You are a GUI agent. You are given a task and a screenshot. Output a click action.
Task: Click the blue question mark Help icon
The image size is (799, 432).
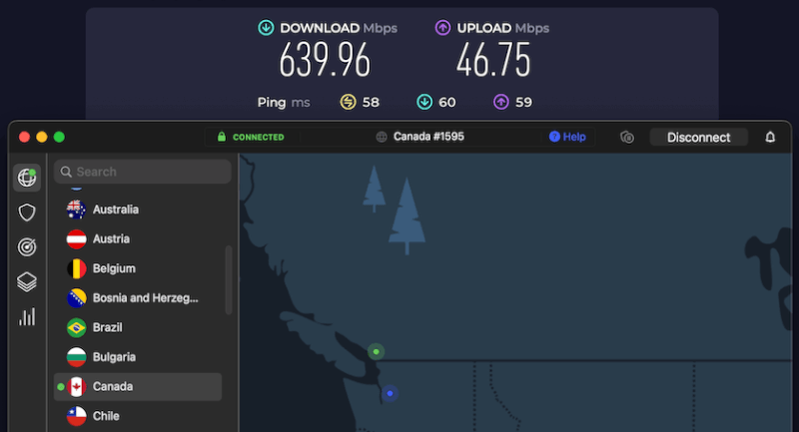pos(554,137)
